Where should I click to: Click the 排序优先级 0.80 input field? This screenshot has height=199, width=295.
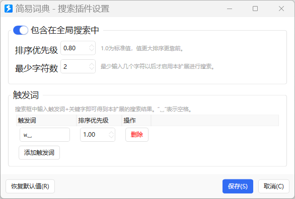(x=78, y=48)
